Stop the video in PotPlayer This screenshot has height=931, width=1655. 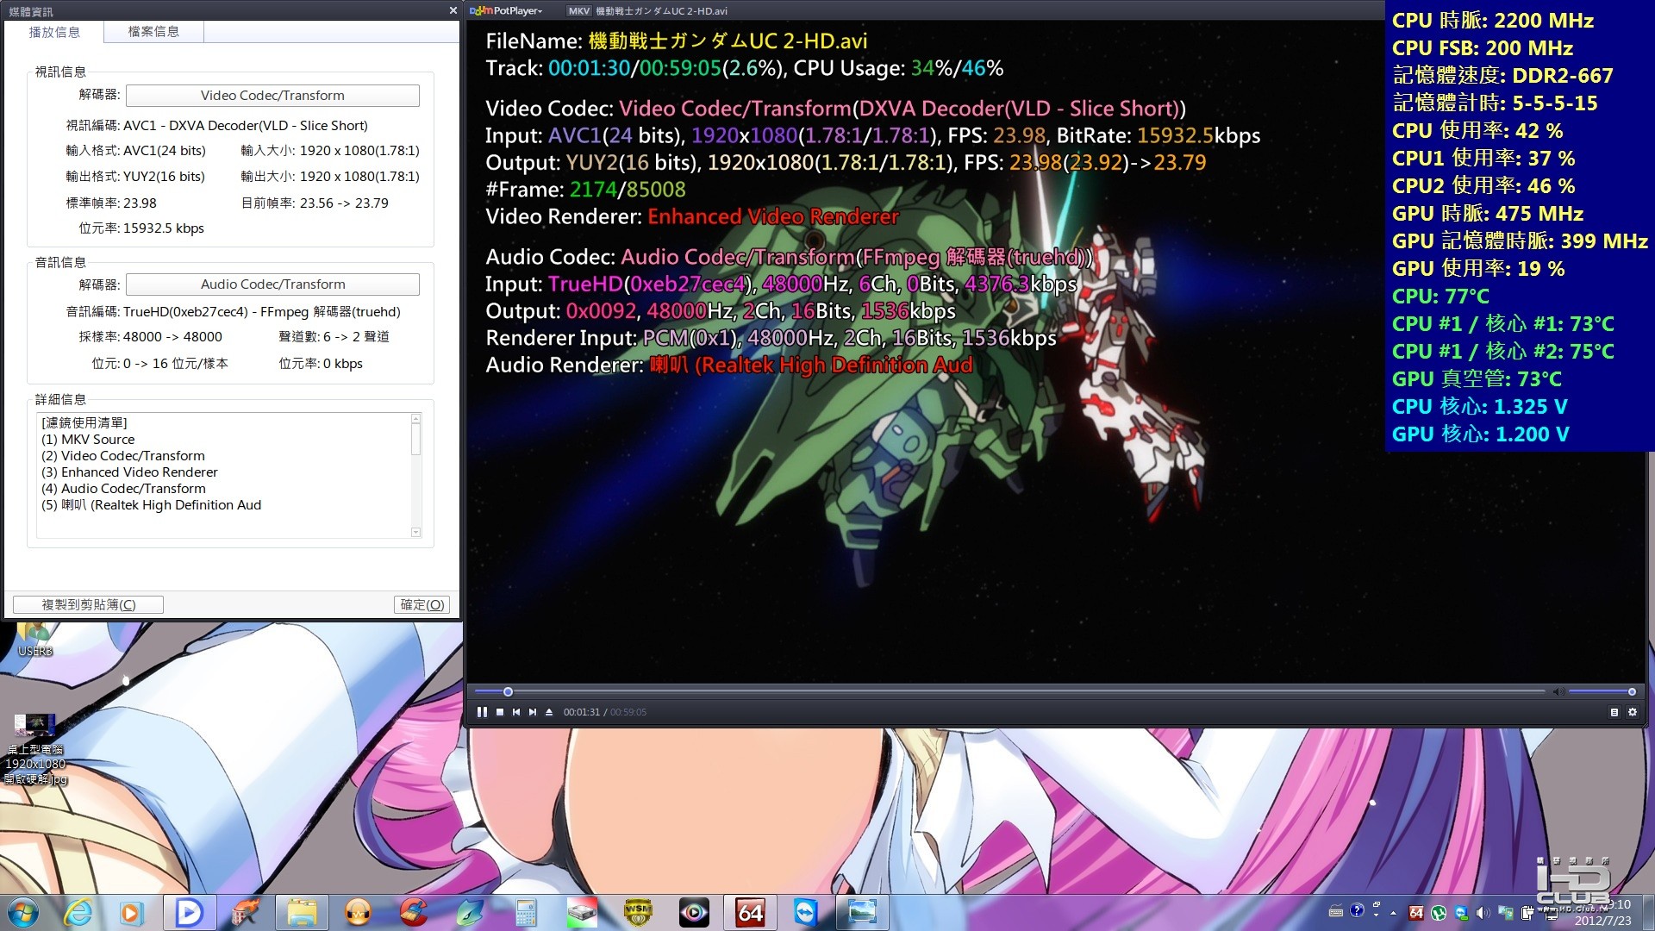(500, 712)
